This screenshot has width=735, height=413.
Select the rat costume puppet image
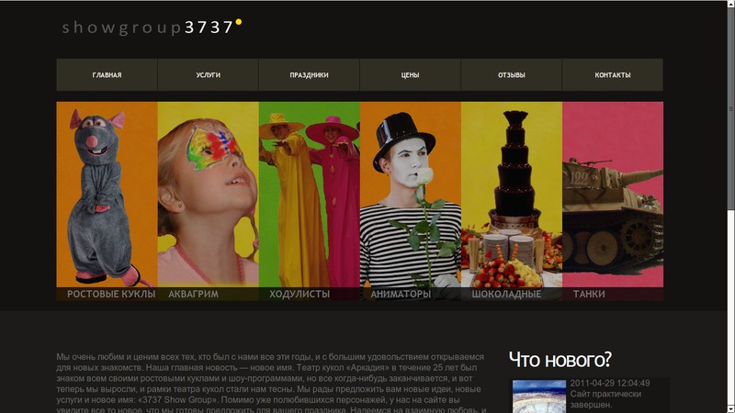click(107, 195)
